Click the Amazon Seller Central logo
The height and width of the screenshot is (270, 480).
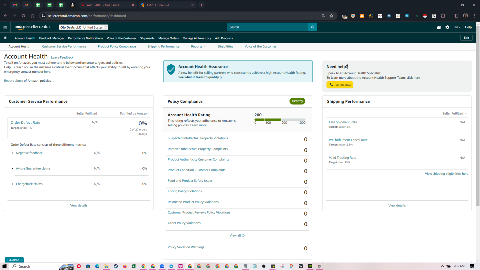point(32,27)
